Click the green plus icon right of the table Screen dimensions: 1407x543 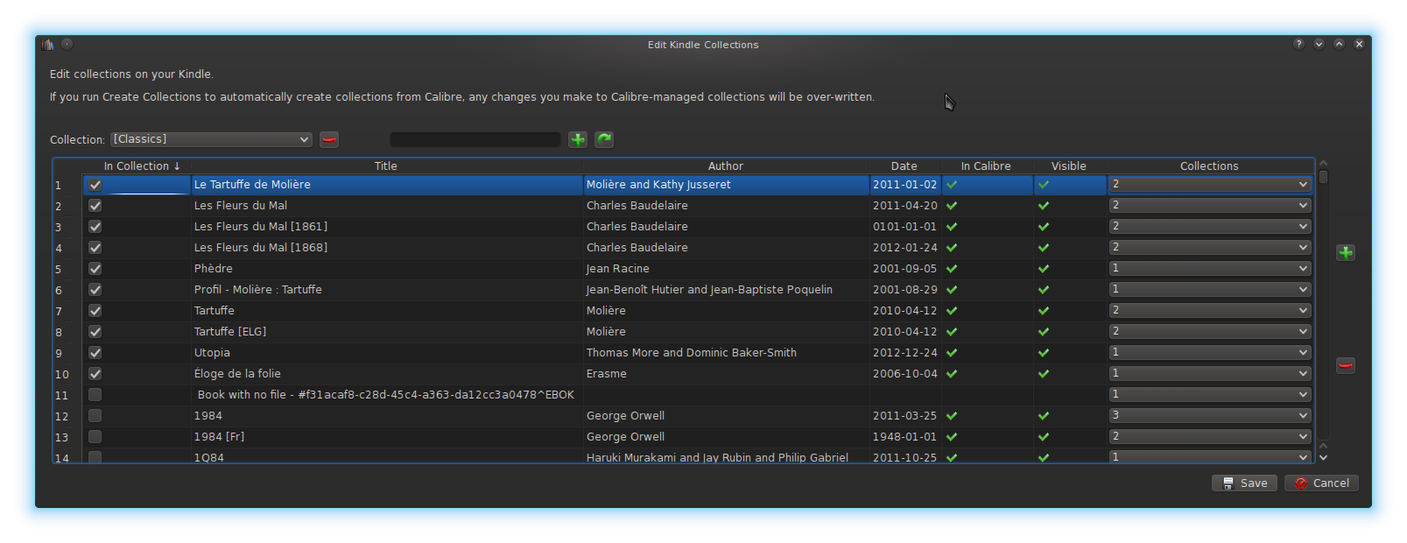(x=1346, y=253)
